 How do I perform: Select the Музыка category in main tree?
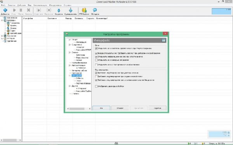coord(13,28)
